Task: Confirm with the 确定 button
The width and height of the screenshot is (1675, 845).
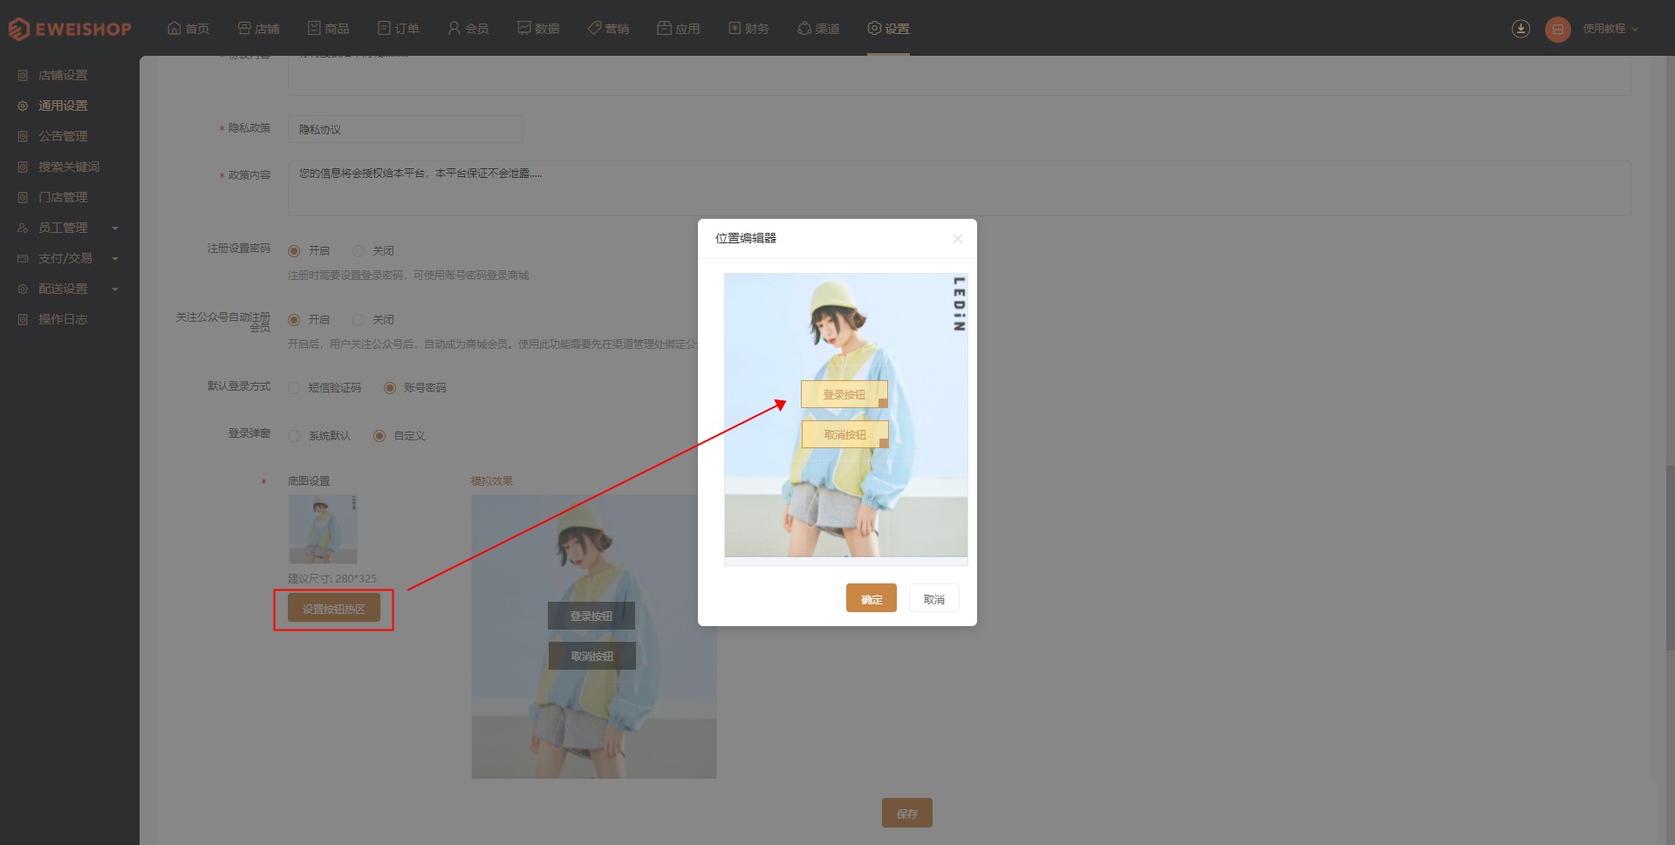Action: pos(871,598)
